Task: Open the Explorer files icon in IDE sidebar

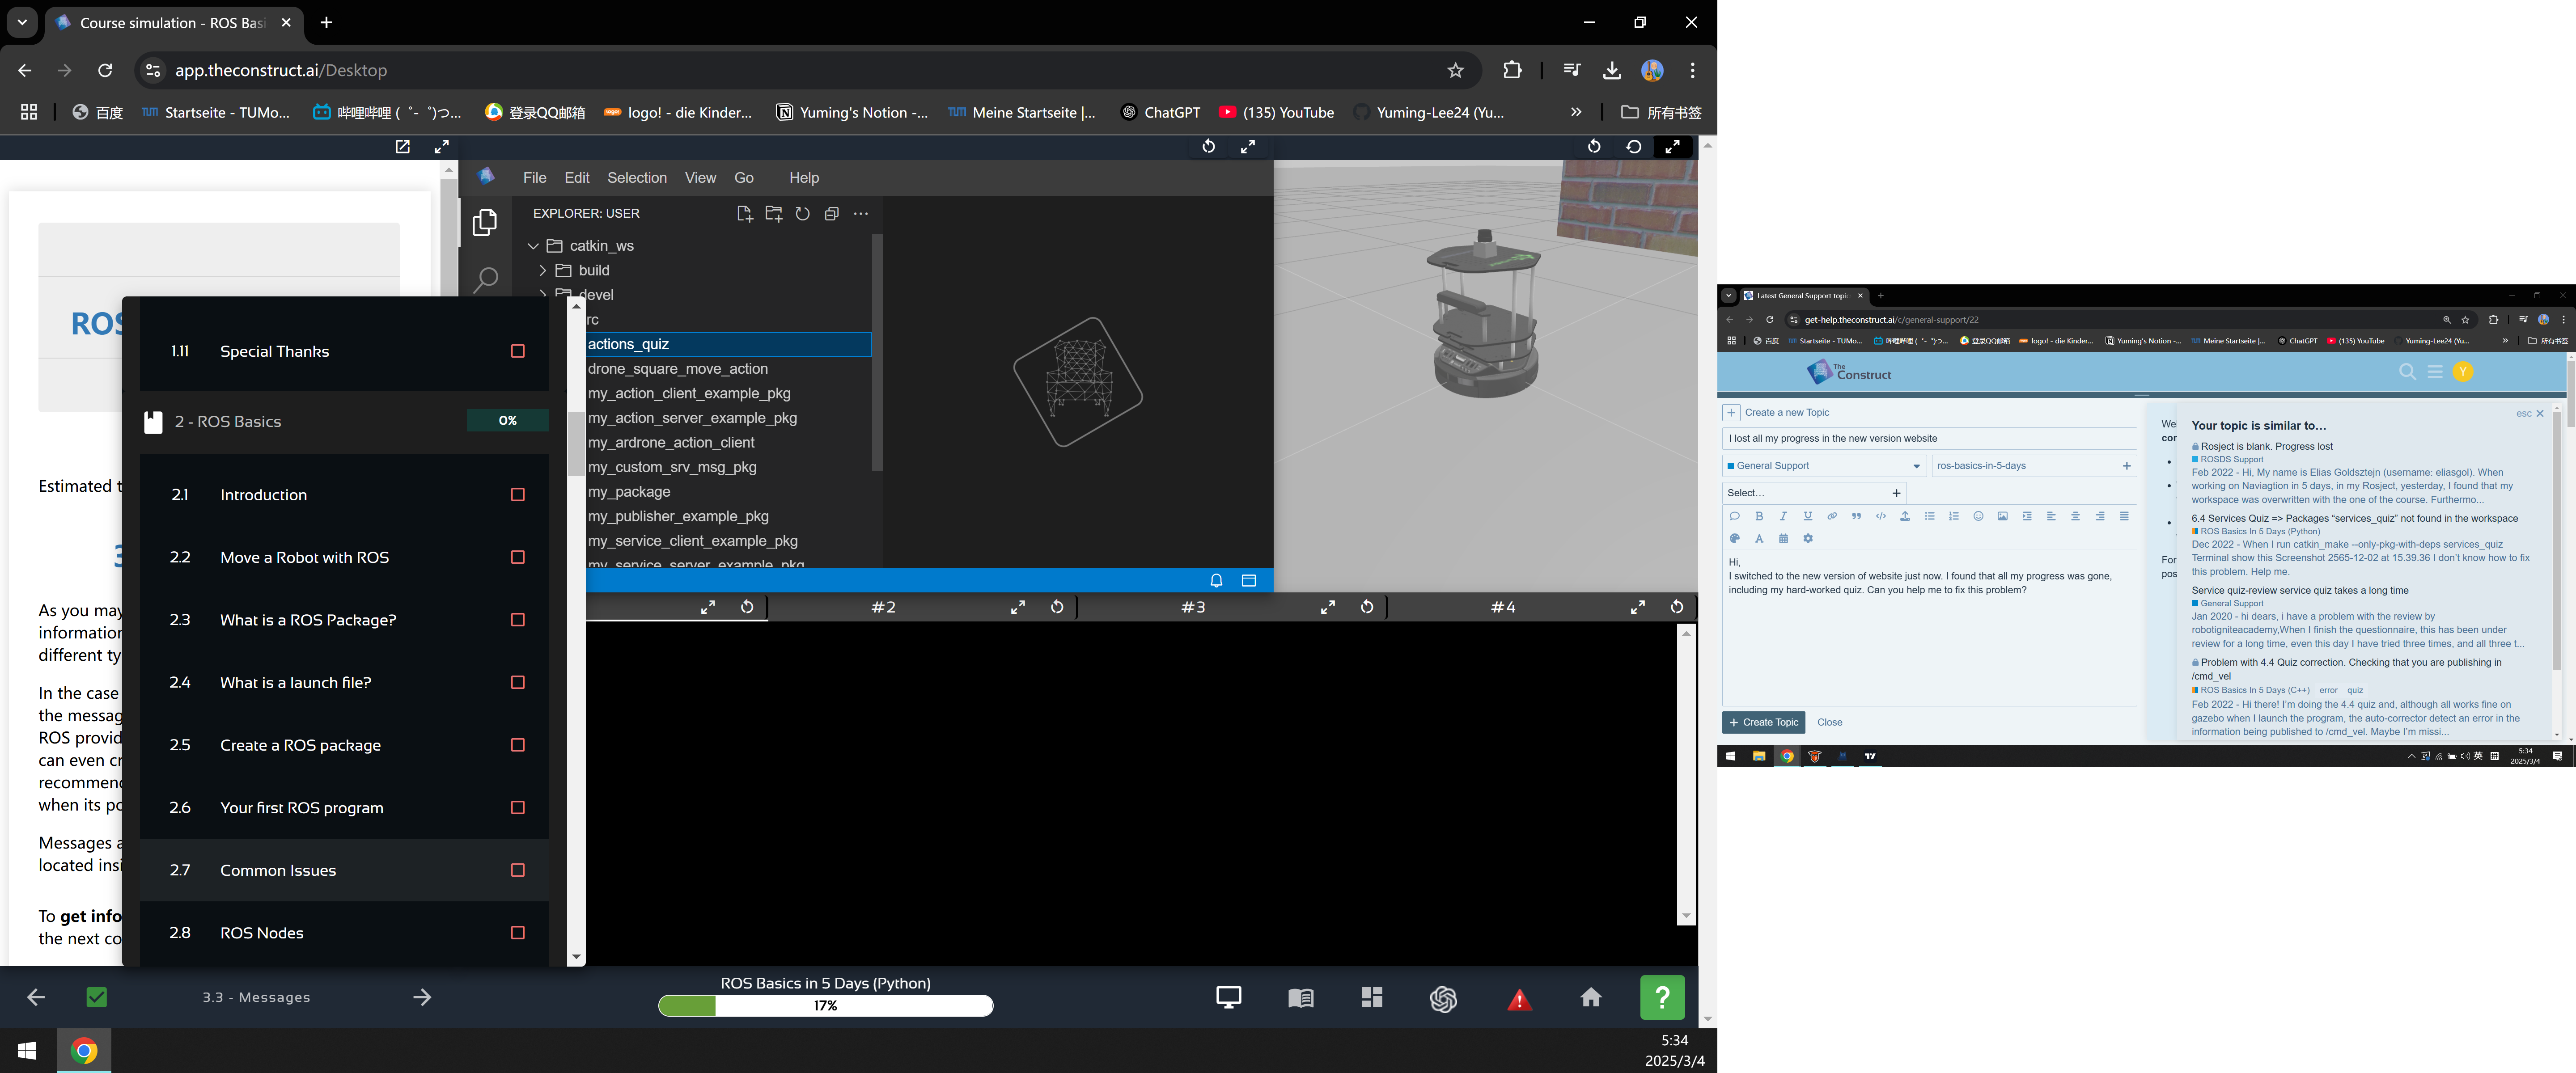Action: (485, 222)
